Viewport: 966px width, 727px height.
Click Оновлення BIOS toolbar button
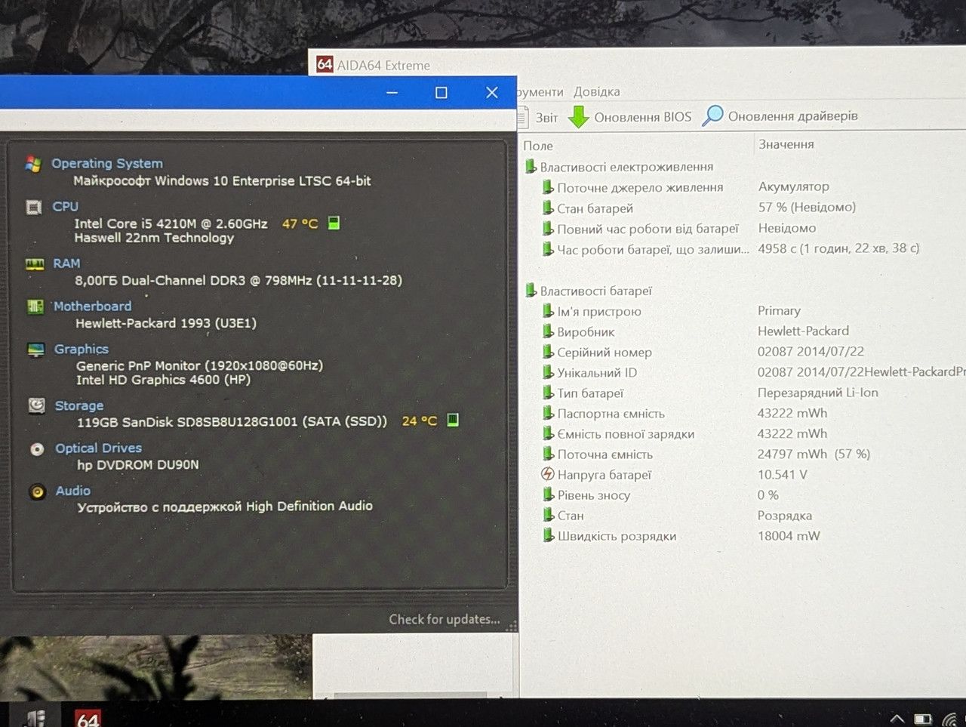pyautogui.click(x=630, y=117)
